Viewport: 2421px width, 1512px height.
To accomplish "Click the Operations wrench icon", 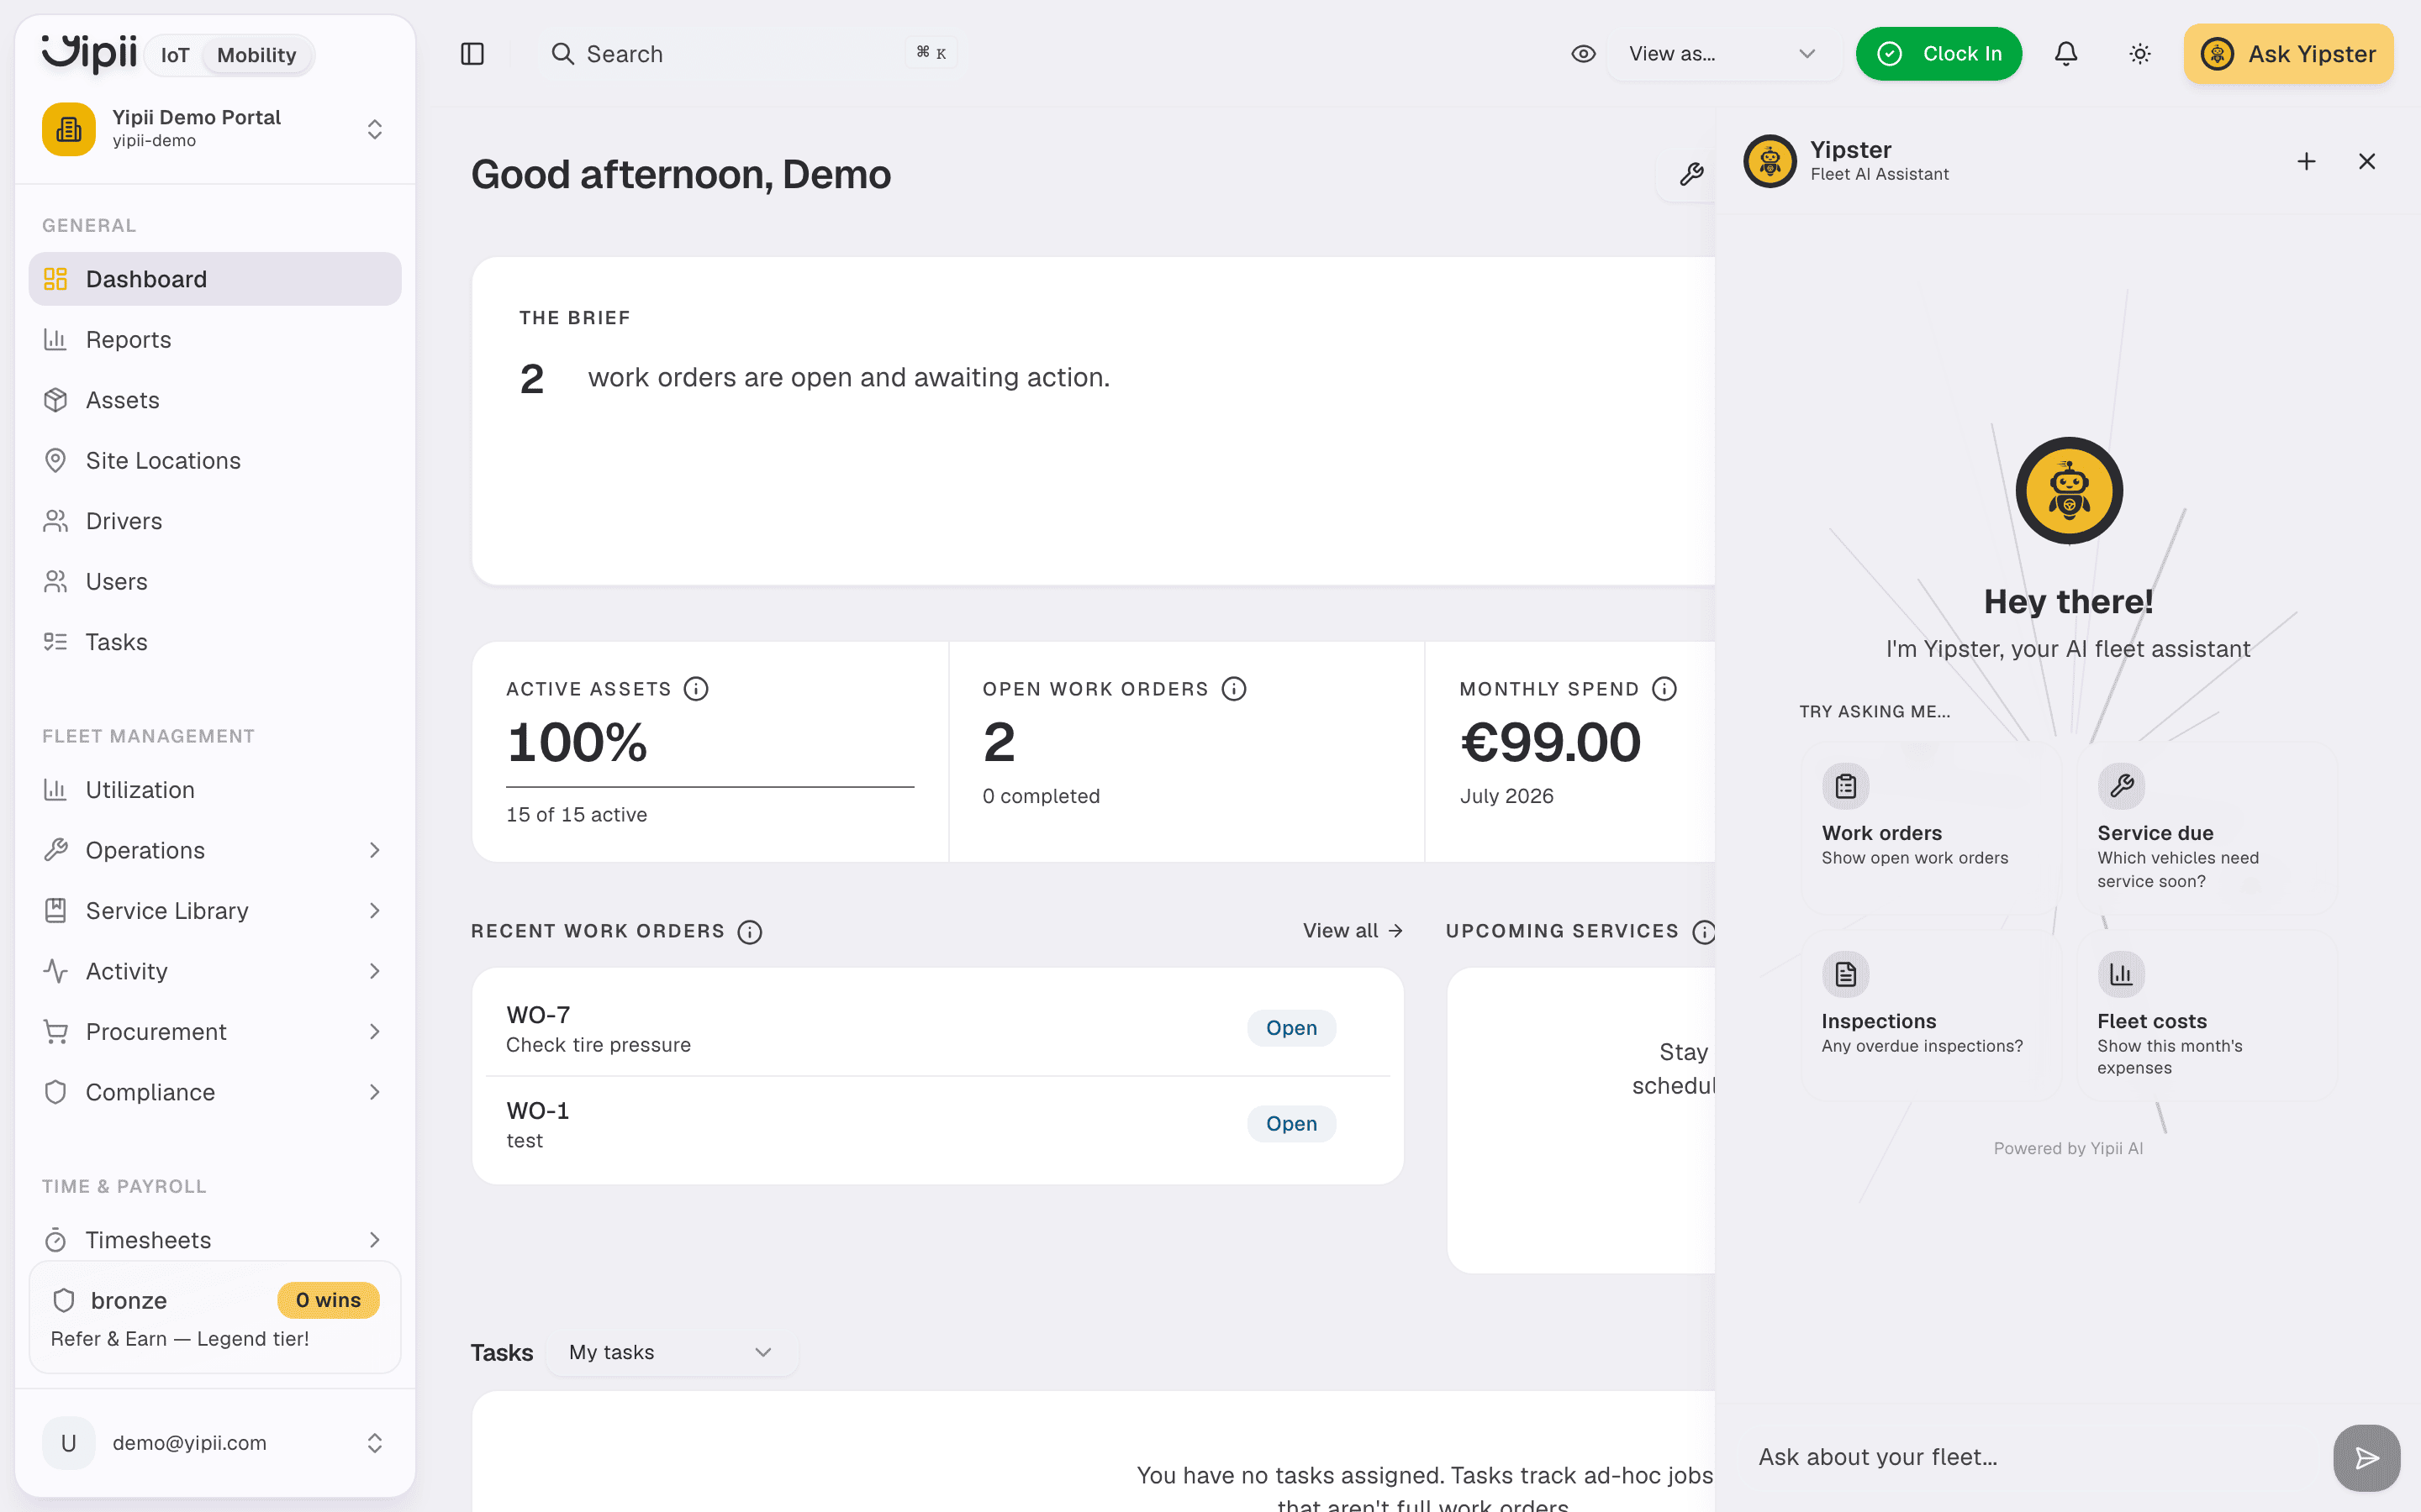I will tap(56, 850).
